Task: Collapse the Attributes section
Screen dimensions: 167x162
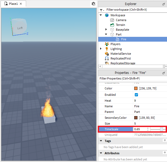Action: 101,153
